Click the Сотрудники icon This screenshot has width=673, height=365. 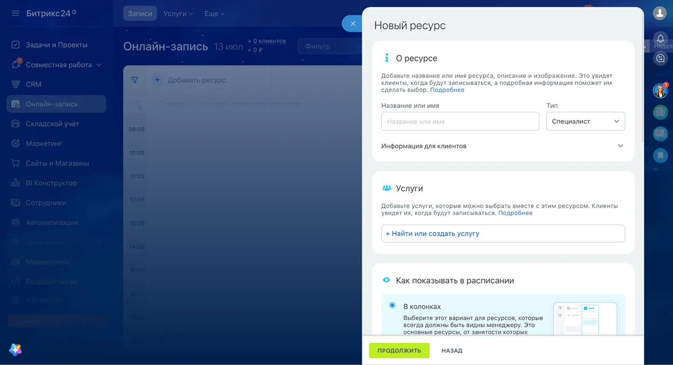(x=15, y=203)
